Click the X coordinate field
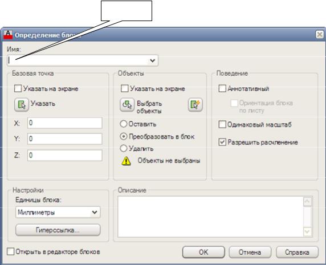Viewport: 326px width, 265px height. point(65,123)
